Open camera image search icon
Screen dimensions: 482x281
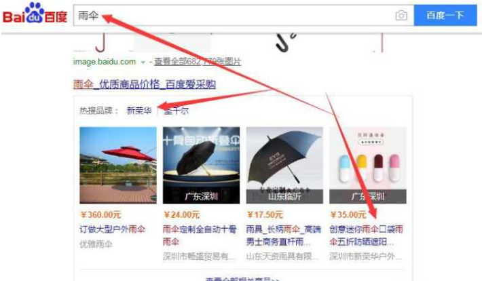click(401, 16)
